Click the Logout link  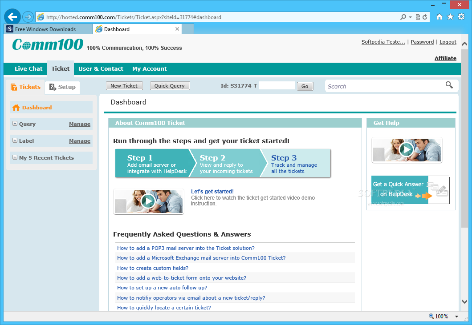point(448,42)
